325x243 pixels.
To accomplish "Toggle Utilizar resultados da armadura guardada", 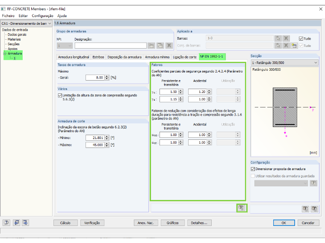I will pos(253,176).
